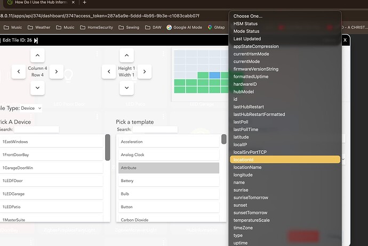Select device 1LEDFDoor
Screen dimensions: 368x246
(51, 181)
